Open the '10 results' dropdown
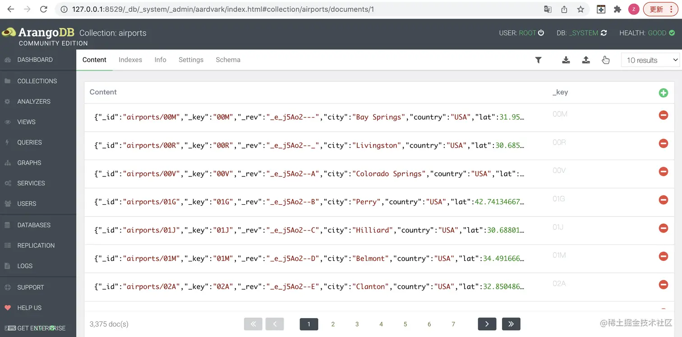The width and height of the screenshot is (682, 337). pyautogui.click(x=650, y=60)
